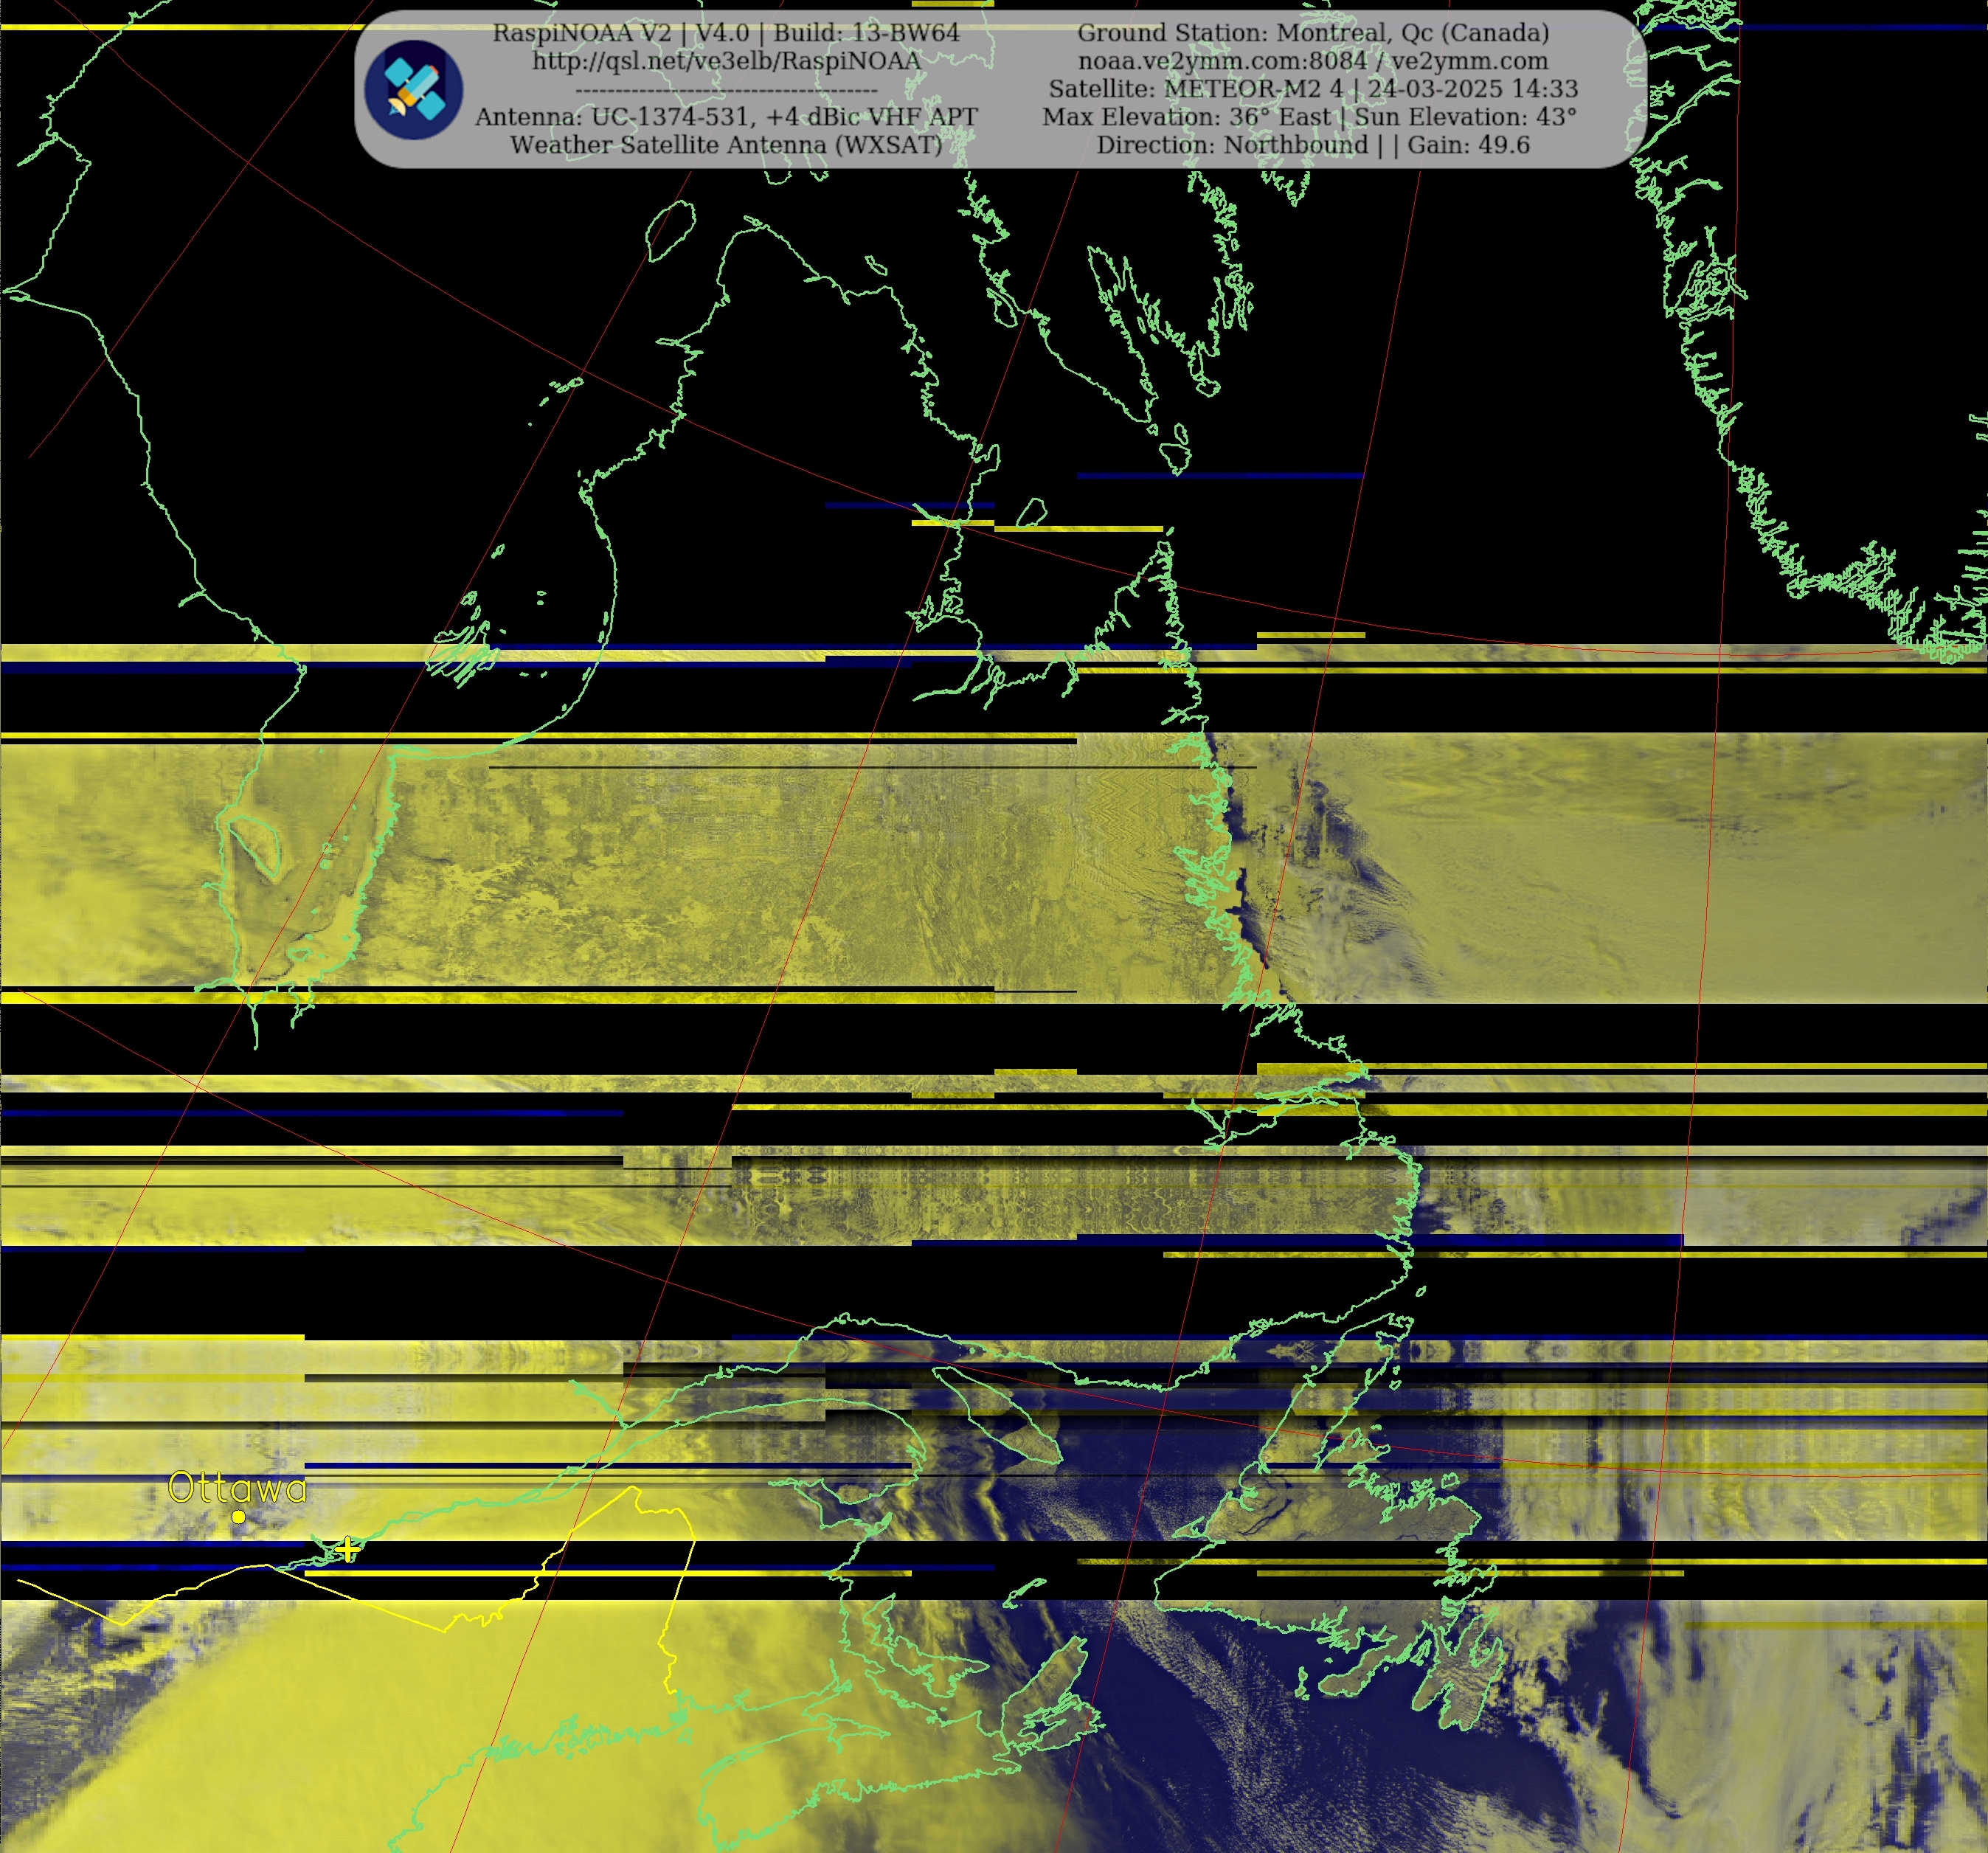Click the RaspiNOAA satellite logo icon
This screenshot has width=1988, height=1853.
[413, 90]
